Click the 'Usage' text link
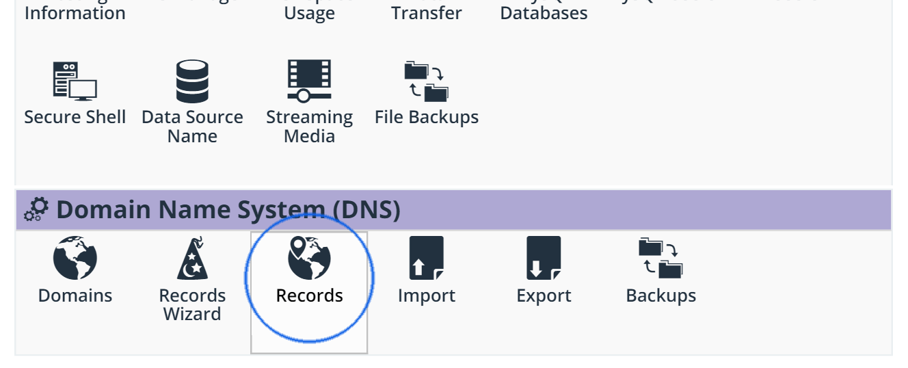The width and height of the screenshot is (908, 368). [309, 13]
